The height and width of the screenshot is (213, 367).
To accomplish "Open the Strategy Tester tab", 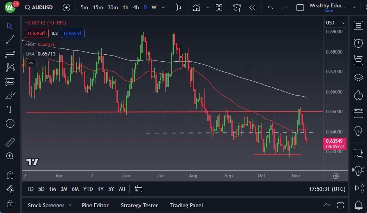I will tap(139, 205).
